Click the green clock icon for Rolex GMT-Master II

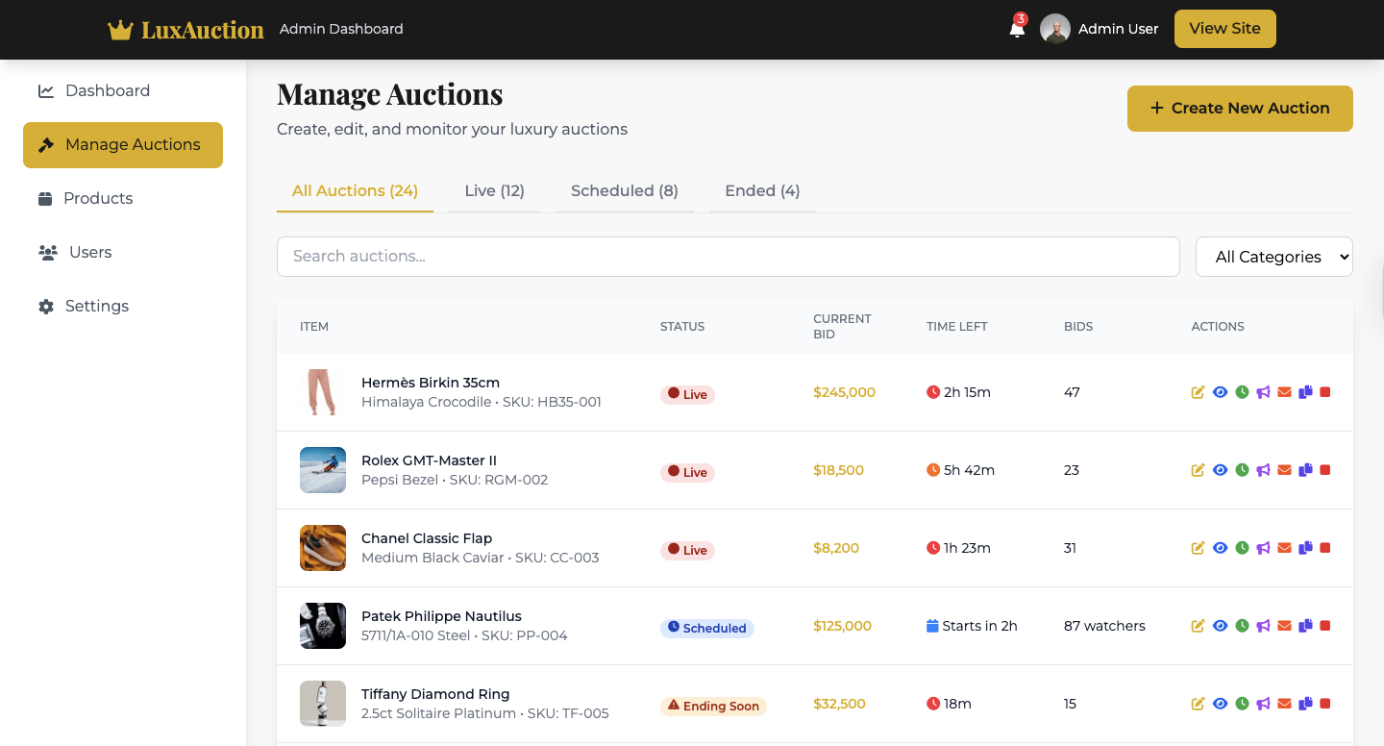click(1242, 470)
